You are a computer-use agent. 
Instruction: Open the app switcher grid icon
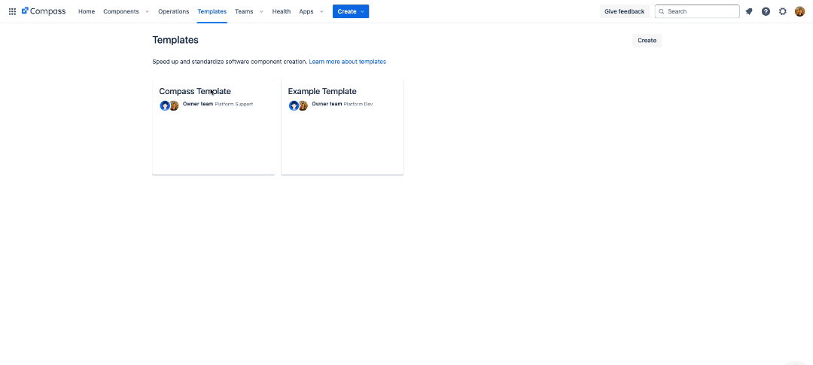[x=12, y=11]
